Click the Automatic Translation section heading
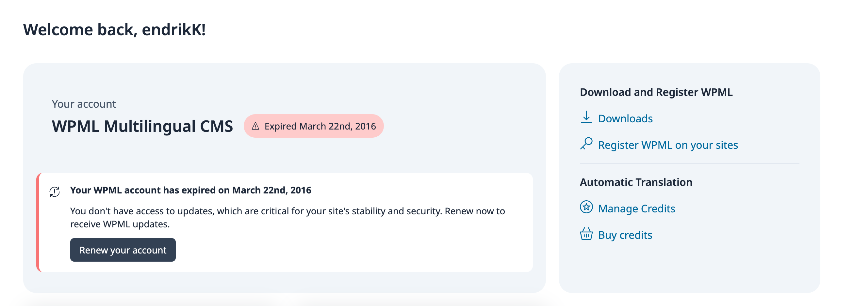Screen dimensions: 854x306 tap(636, 182)
